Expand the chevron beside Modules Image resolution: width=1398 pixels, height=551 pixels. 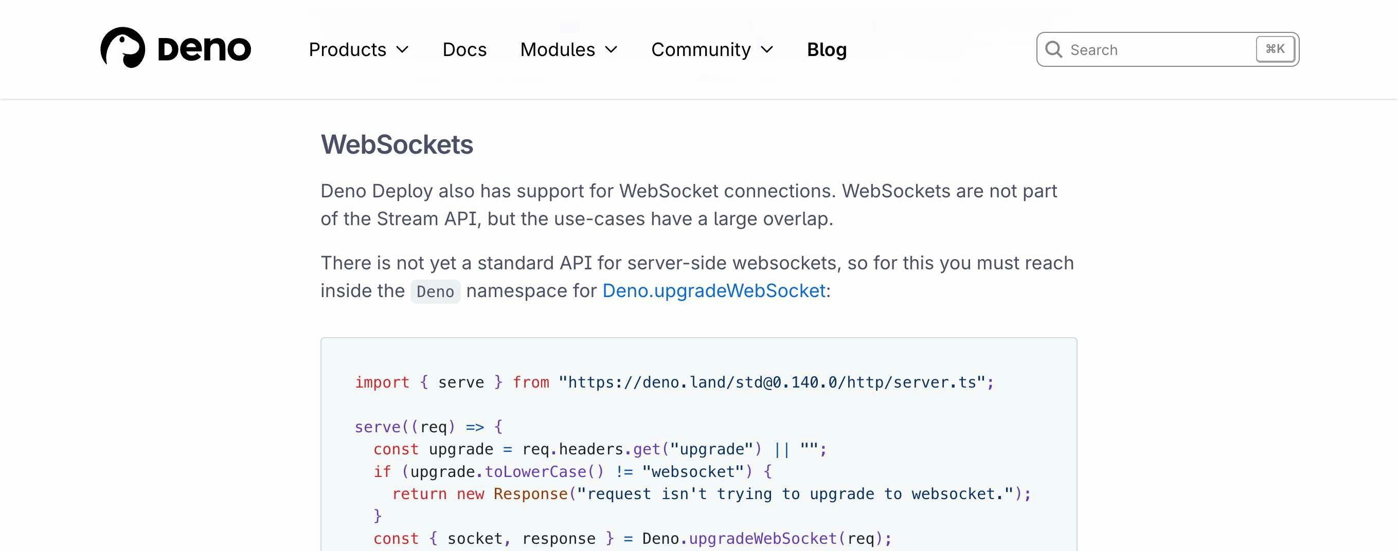click(x=611, y=50)
